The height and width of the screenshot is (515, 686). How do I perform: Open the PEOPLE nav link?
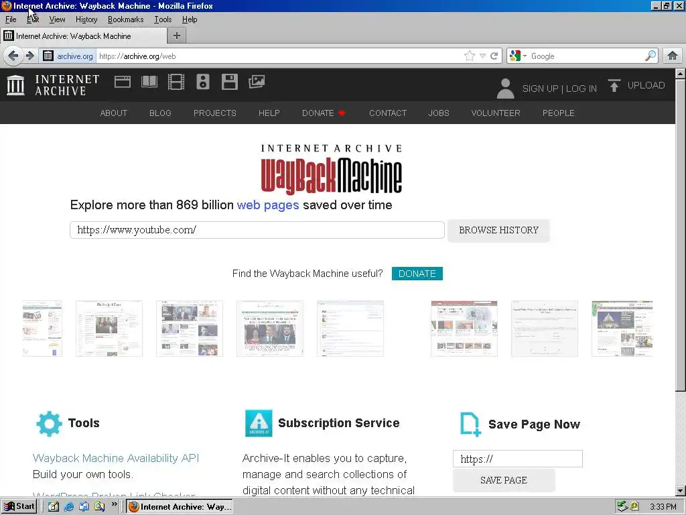click(x=558, y=113)
